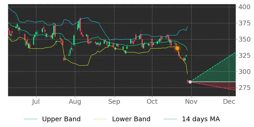Screen dimensions: 254x127
Task: Click the green 14 days MA legend line
Action: click(170, 119)
